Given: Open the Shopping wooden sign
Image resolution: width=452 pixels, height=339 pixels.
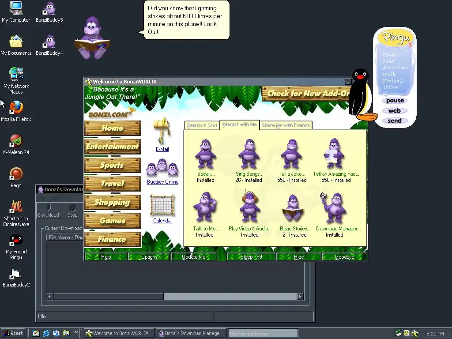Looking at the screenshot, I should point(113,202).
